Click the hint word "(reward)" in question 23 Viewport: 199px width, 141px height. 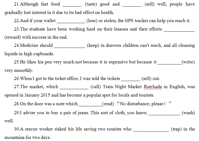[x=13, y=37]
